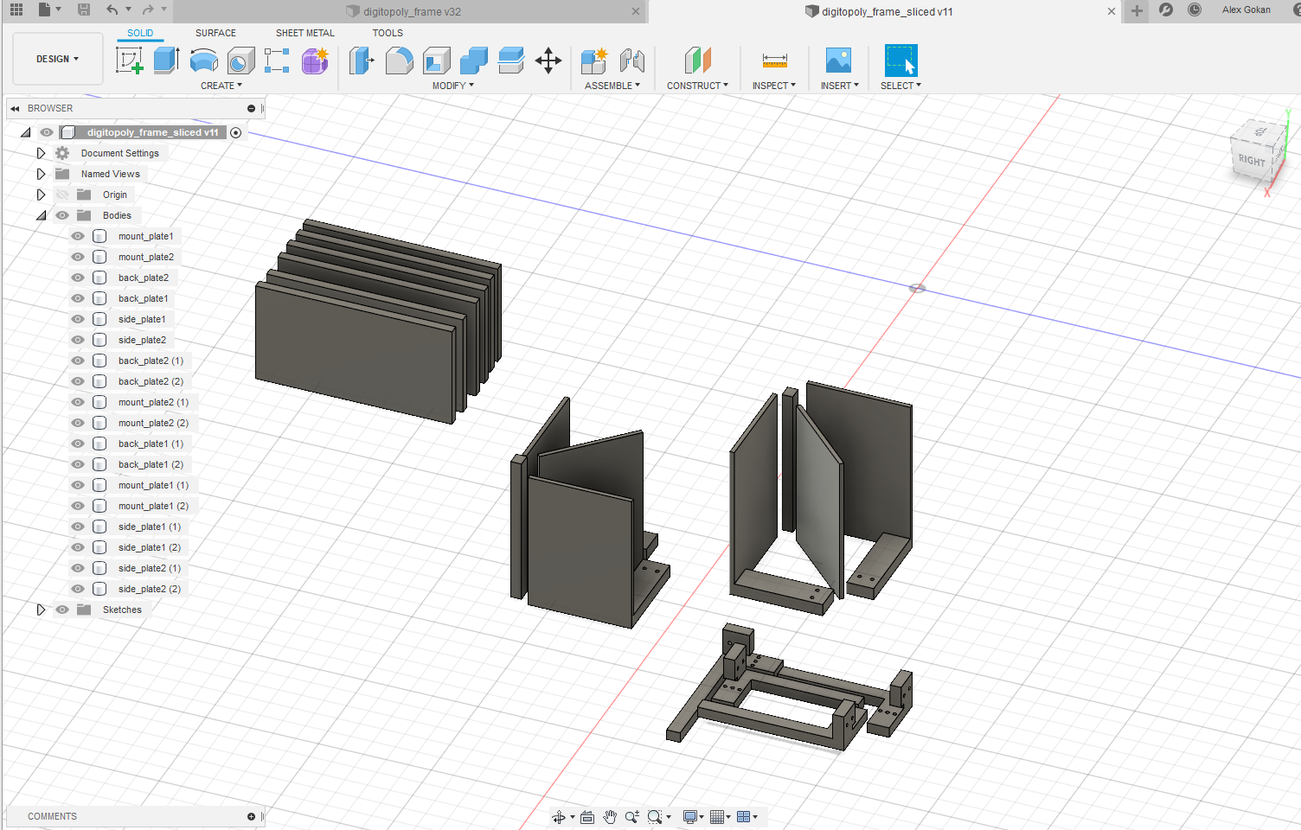
Task: Select the Revolve tool
Action: 204,61
